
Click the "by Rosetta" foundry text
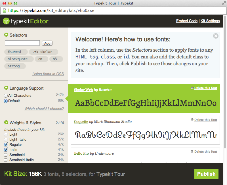[x=103, y=90]
